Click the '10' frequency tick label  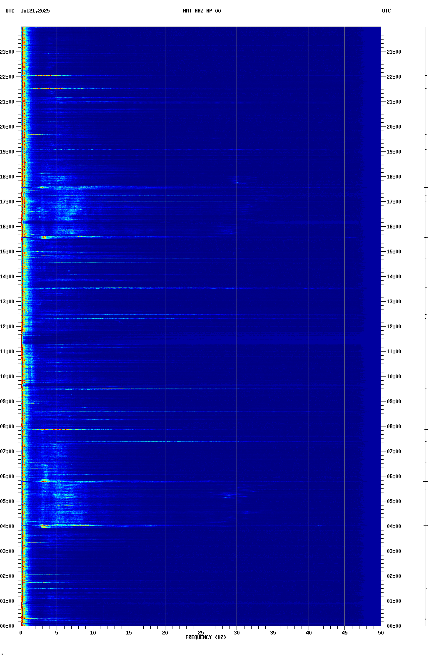coord(93,633)
